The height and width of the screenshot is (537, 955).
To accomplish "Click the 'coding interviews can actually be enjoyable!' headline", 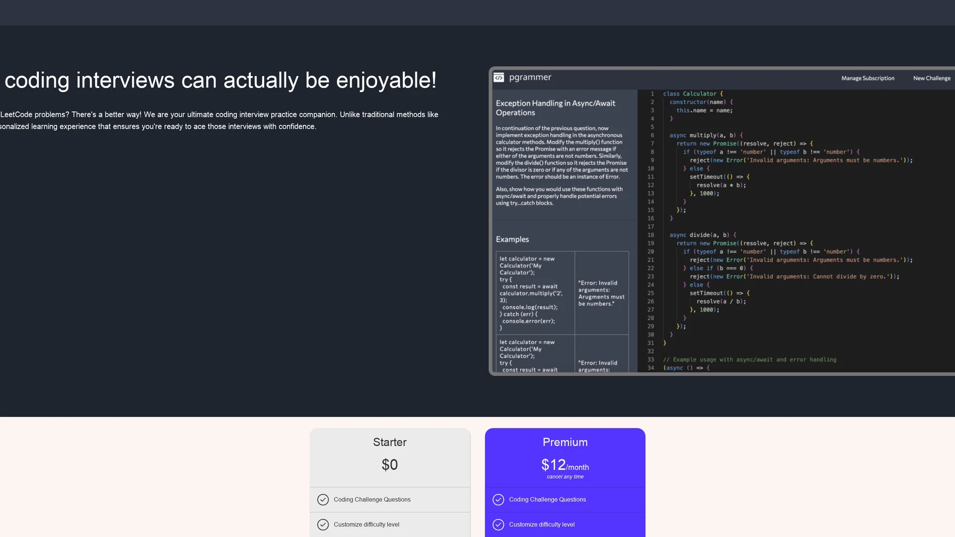I will pos(220,80).
